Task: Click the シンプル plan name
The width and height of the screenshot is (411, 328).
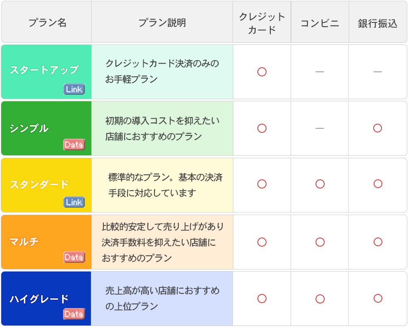Action: point(29,128)
